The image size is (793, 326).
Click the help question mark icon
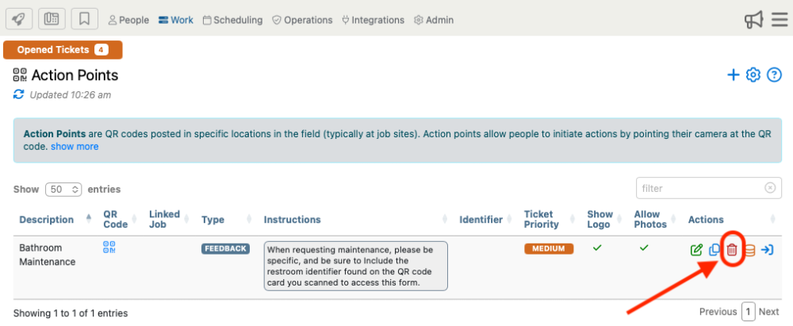click(775, 75)
